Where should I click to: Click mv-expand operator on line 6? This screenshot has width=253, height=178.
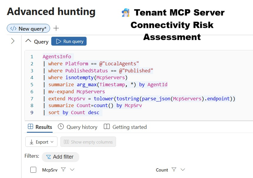coord(61,92)
